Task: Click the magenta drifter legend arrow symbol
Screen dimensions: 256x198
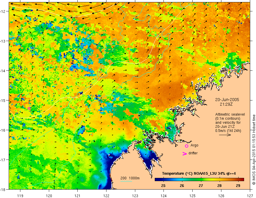Action: [x=184, y=153]
